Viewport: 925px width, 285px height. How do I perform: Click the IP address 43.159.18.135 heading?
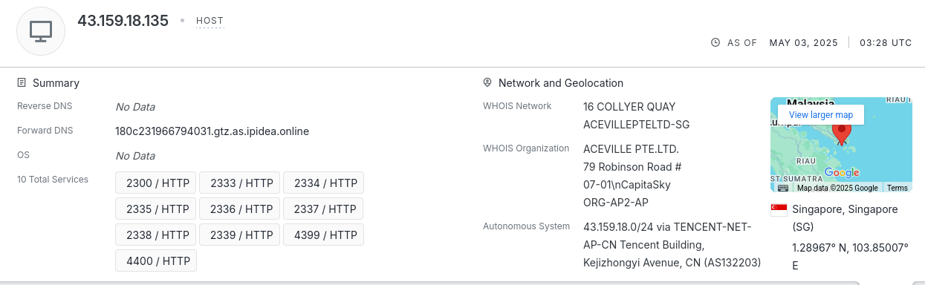123,21
